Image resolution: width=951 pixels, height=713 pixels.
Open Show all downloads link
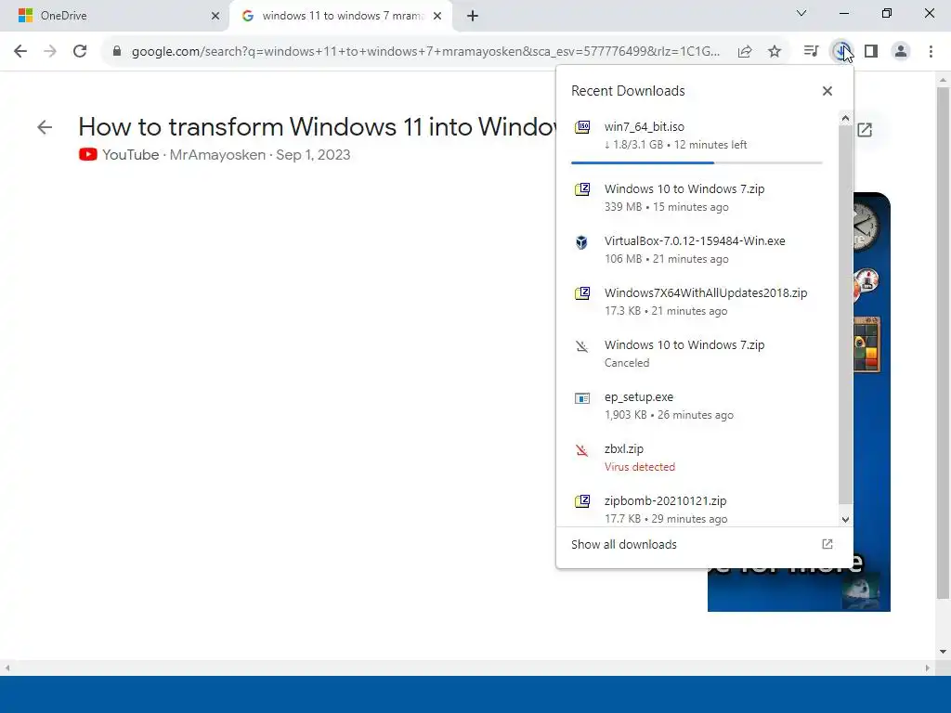(x=623, y=544)
